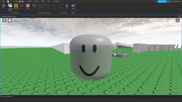This screenshot has width=182, height=102.
Task: Click the viewport more options icon top right
Action: point(177,20)
